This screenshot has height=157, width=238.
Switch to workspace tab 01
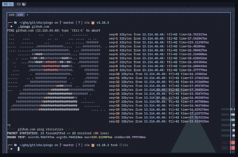8,4
